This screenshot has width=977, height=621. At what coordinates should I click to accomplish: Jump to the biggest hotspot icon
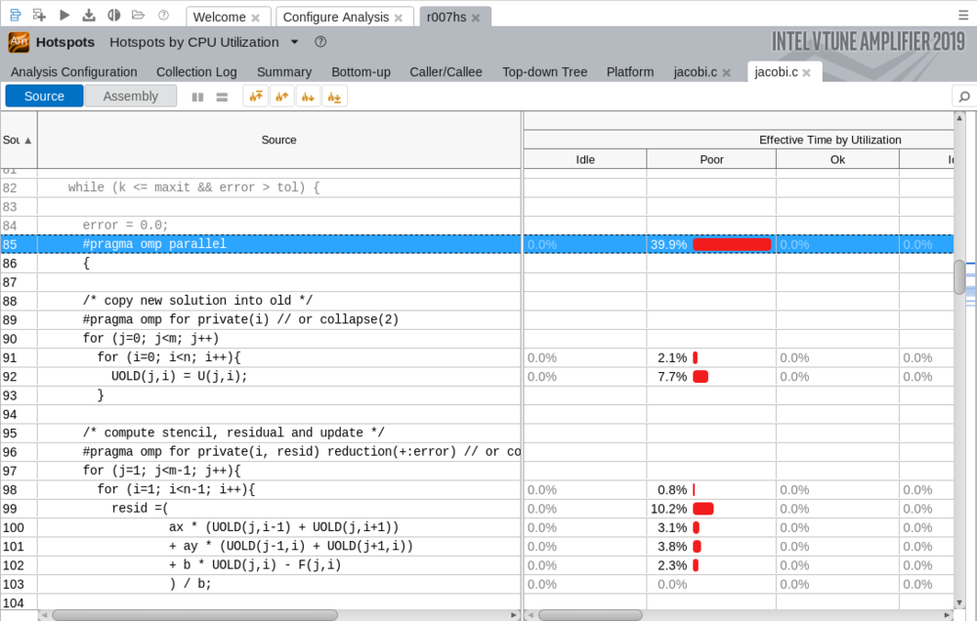256,96
